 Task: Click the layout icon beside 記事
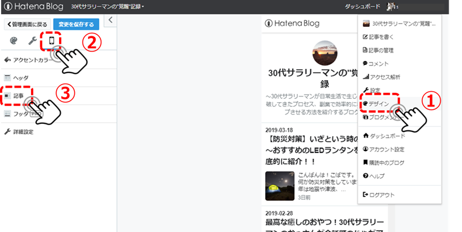coord(8,96)
